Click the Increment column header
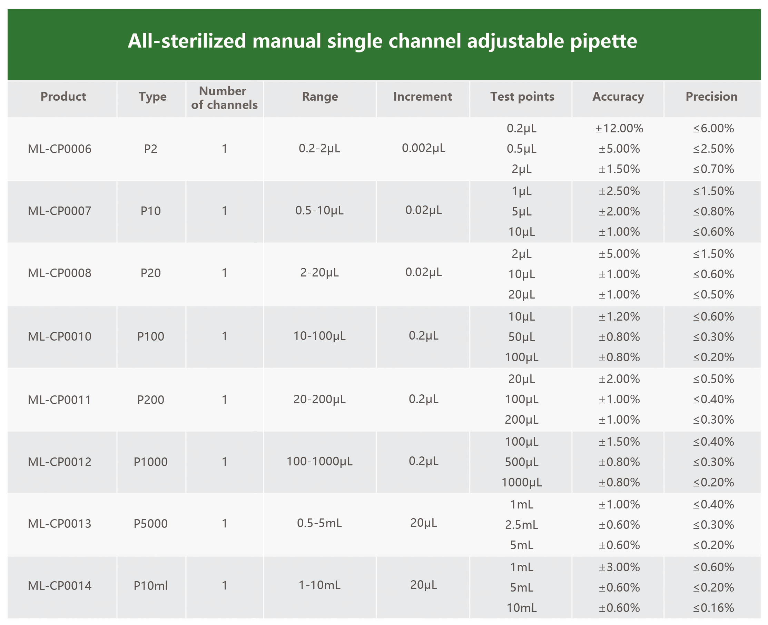This screenshot has height=625, width=768. 423,97
